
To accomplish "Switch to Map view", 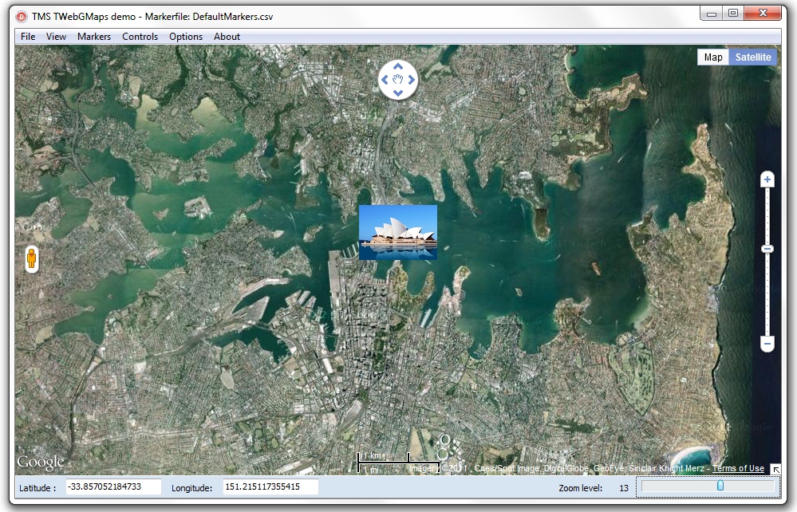I will [713, 57].
